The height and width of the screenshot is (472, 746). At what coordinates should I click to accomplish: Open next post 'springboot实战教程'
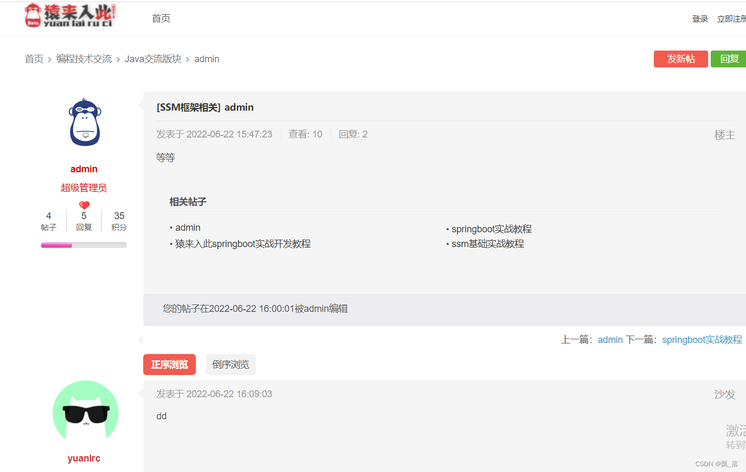pos(702,339)
